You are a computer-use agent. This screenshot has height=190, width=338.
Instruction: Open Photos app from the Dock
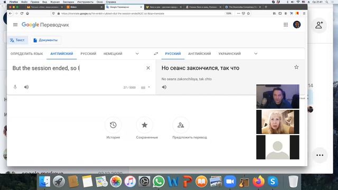click(116, 182)
